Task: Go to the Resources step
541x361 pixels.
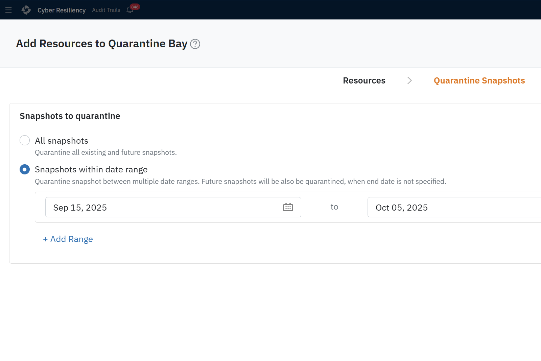Action: [x=364, y=80]
